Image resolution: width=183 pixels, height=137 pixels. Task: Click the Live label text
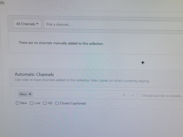tap(37, 103)
